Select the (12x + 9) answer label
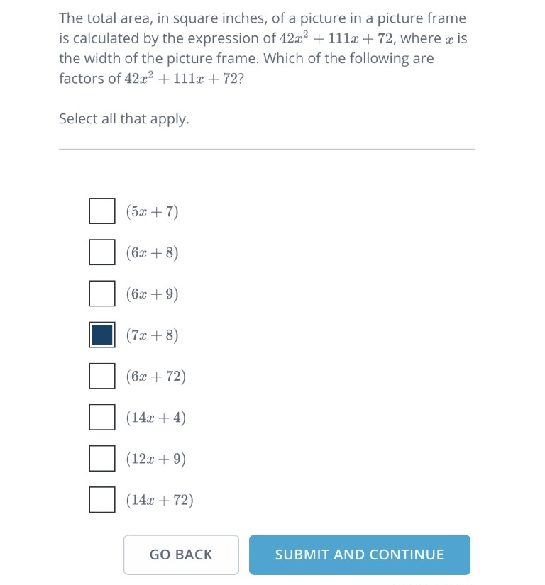Viewport: 545px width, 585px height. point(155,458)
